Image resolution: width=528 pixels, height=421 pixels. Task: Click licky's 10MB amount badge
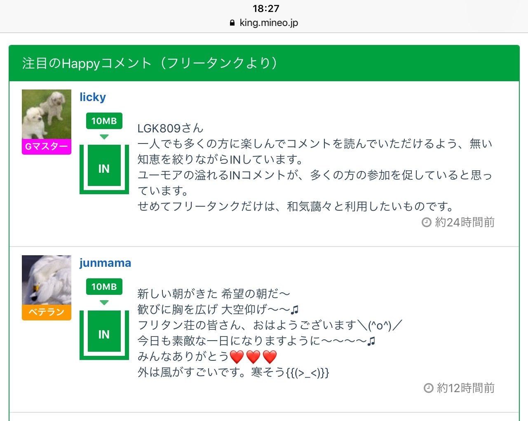(104, 121)
